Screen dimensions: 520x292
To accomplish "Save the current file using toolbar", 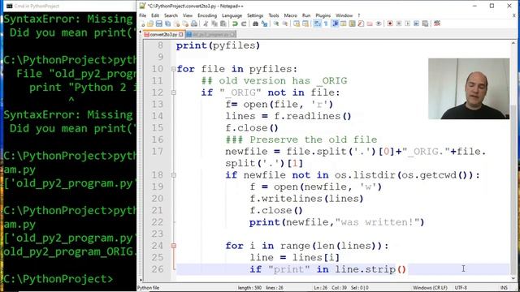I will [x=159, y=24].
